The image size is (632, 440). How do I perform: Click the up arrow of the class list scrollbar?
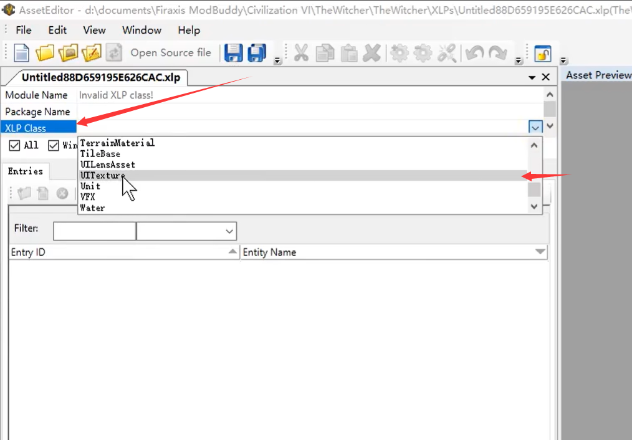535,145
